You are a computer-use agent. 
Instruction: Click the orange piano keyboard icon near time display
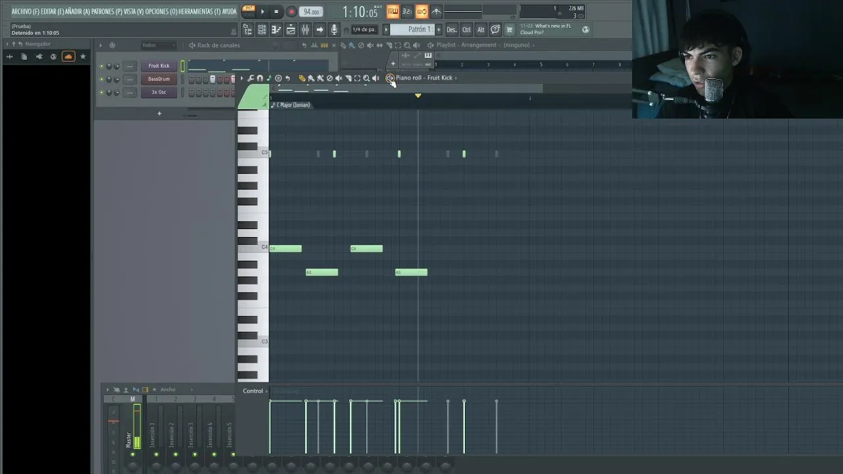(393, 11)
